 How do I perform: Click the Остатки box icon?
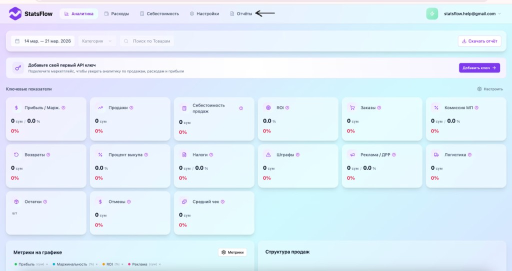click(x=16, y=202)
